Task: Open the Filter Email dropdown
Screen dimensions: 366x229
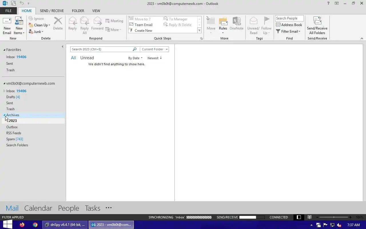Action: 288,31
